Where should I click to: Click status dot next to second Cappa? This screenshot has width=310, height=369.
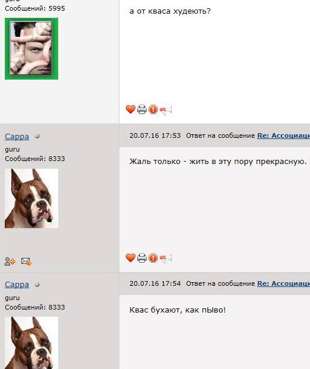pos(37,285)
